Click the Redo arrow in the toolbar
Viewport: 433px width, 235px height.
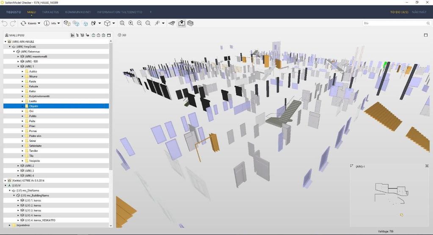pyautogui.click(x=13, y=23)
